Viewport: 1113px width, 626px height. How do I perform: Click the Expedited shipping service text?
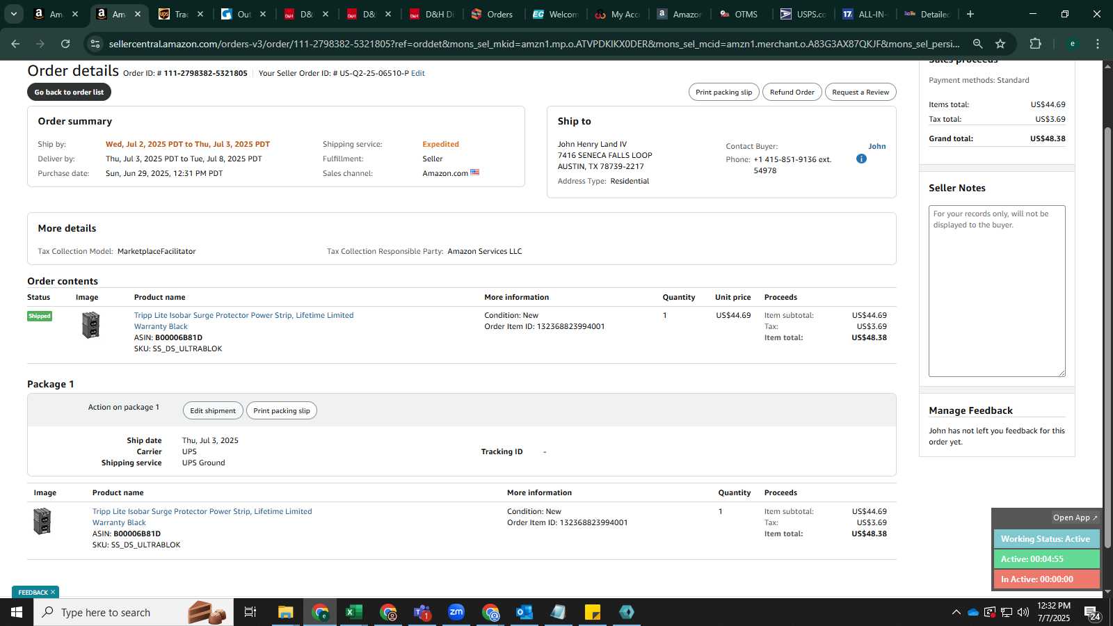coord(440,144)
